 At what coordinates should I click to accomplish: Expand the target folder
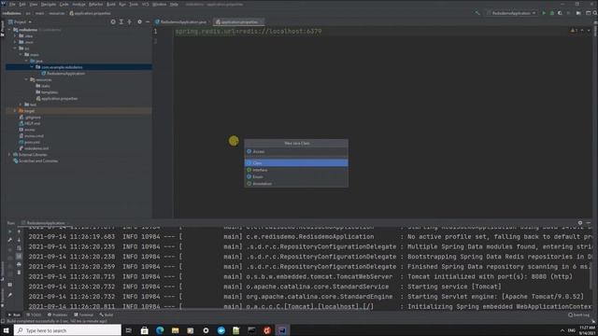click(x=15, y=111)
